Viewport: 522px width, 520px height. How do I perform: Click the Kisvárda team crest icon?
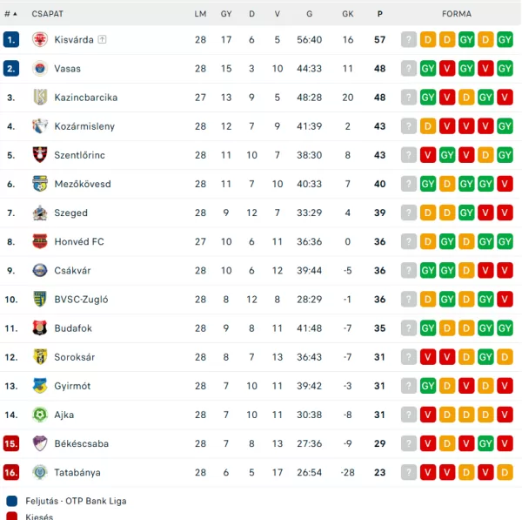[40, 39]
